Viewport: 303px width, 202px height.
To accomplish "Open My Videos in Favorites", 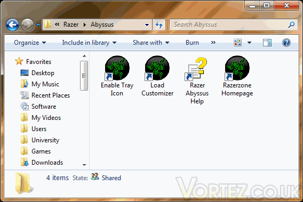I will click(46, 118).
